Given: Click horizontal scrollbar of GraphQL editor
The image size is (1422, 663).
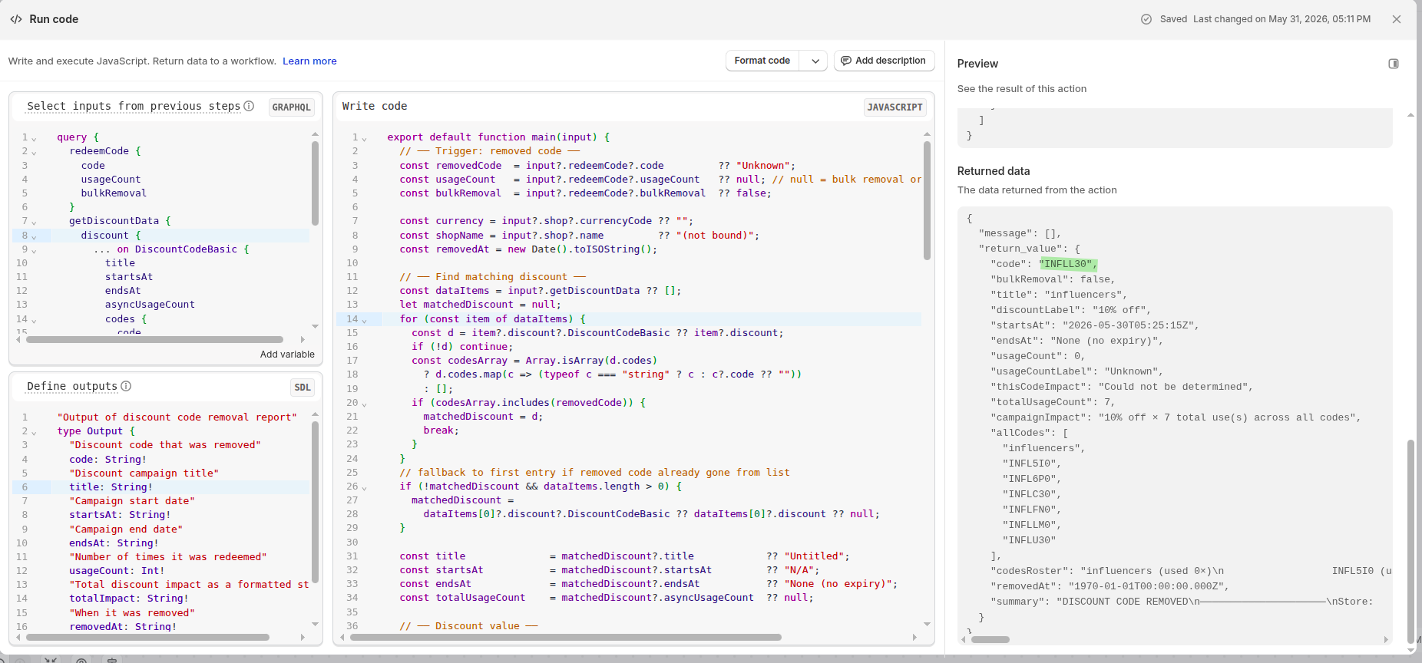Looking at the screenshot, I should (x=155, y=339).
